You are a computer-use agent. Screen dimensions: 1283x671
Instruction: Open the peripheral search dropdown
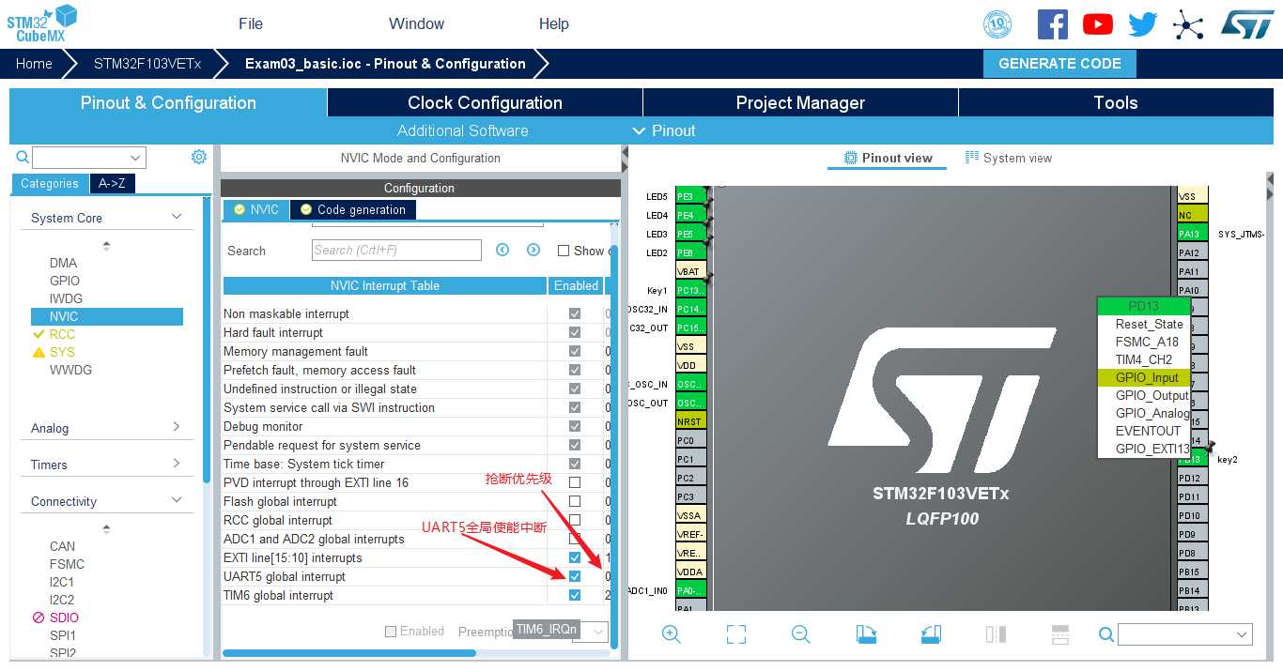(x=135, y=158)
